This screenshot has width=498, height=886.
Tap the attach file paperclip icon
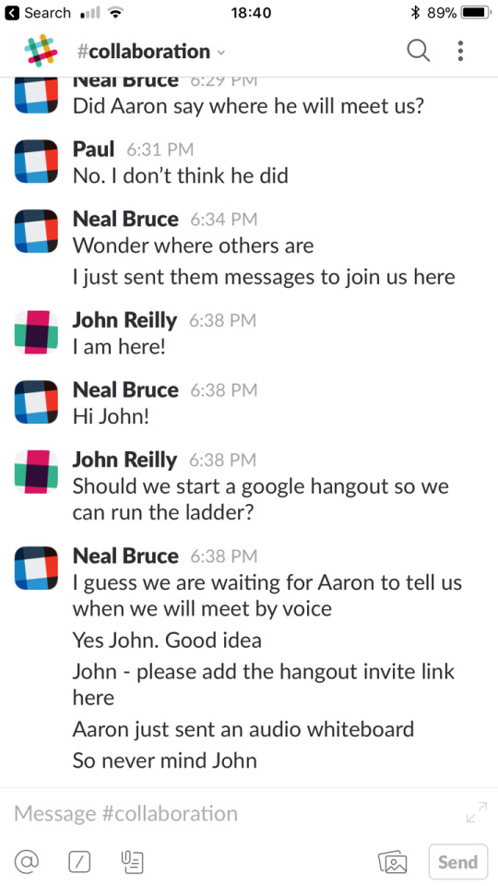pyautogui.click(x=132, y=861)
